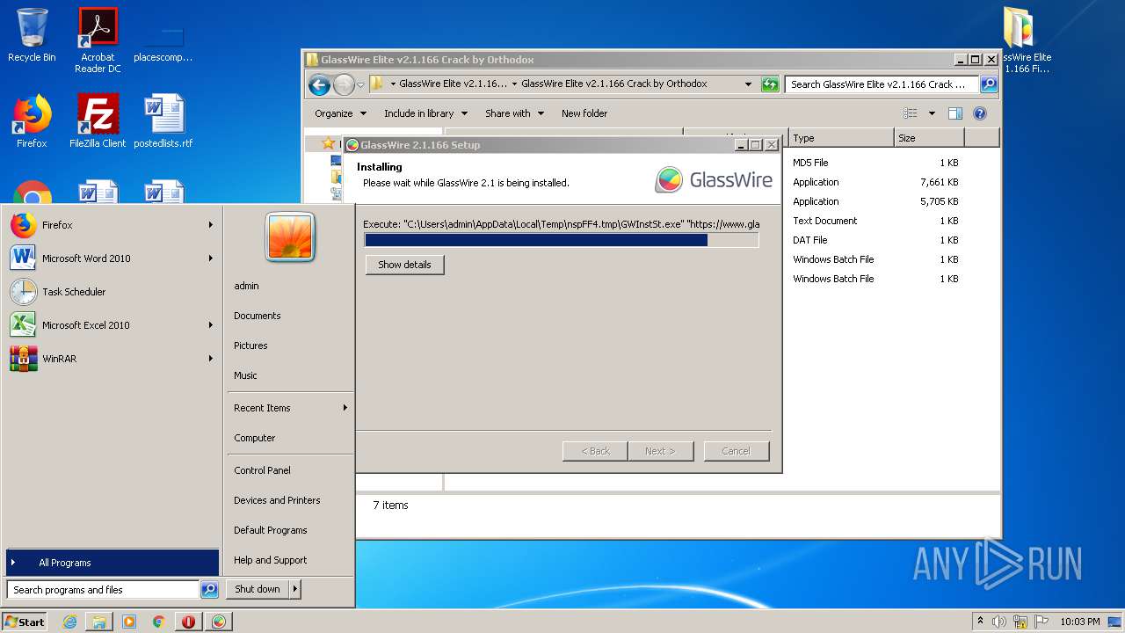Open Default Programs

point(271,530)
